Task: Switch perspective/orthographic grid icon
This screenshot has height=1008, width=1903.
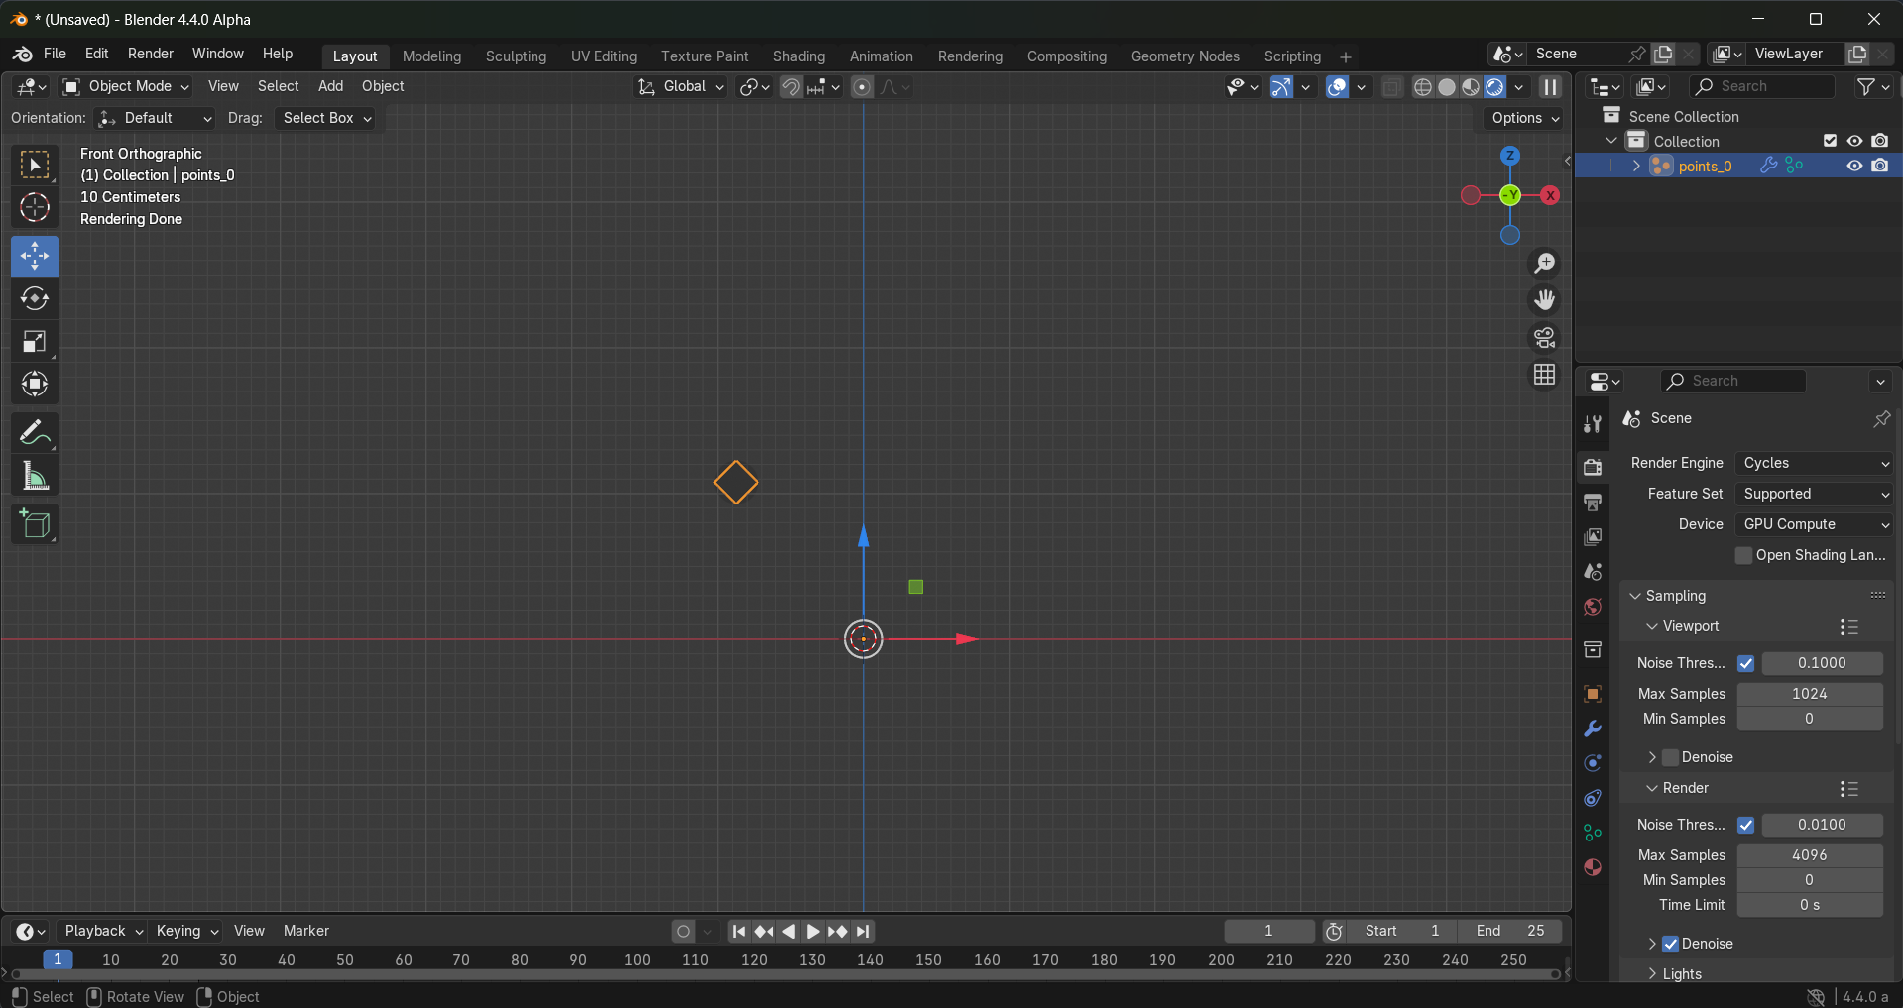Action: [x=1544, y=375]
